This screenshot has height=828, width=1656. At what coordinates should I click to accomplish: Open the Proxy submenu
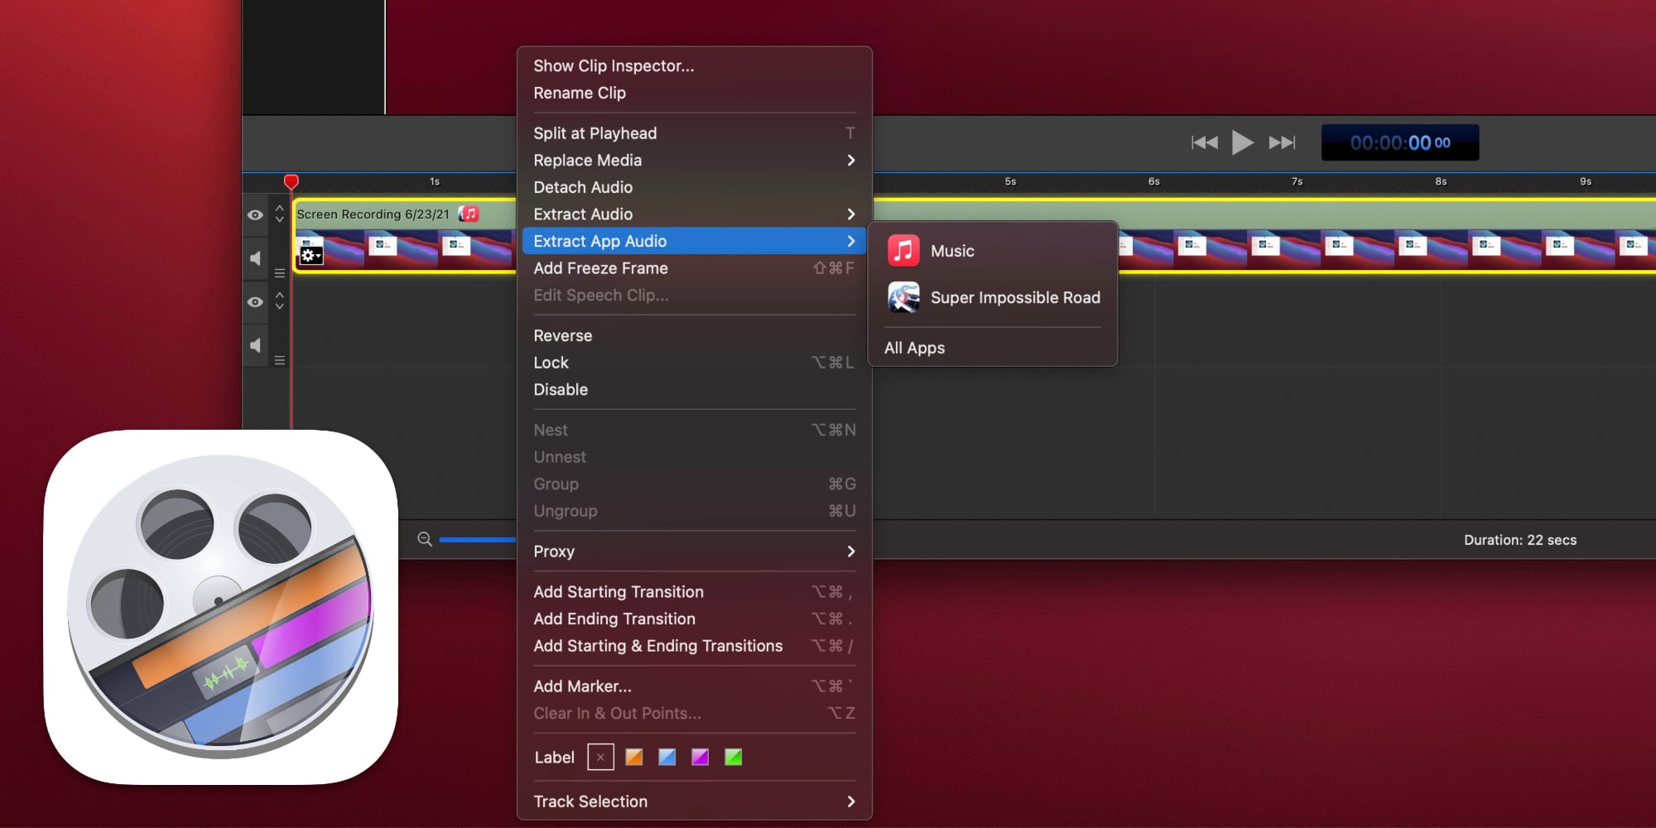coord(553,551)
